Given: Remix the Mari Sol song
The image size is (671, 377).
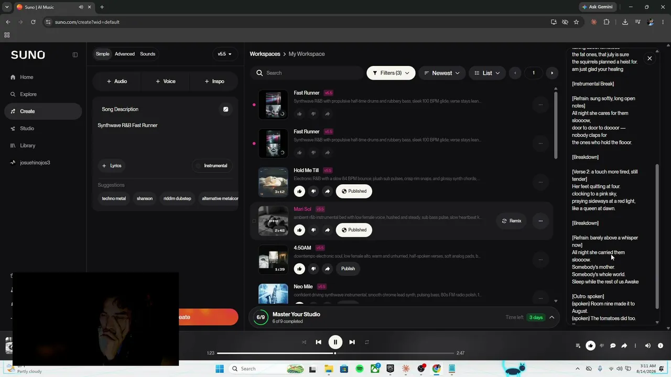Looking at the screenshot, I should point(511,221).
